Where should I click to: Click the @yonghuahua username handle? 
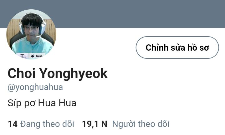(x=35, y=87)
